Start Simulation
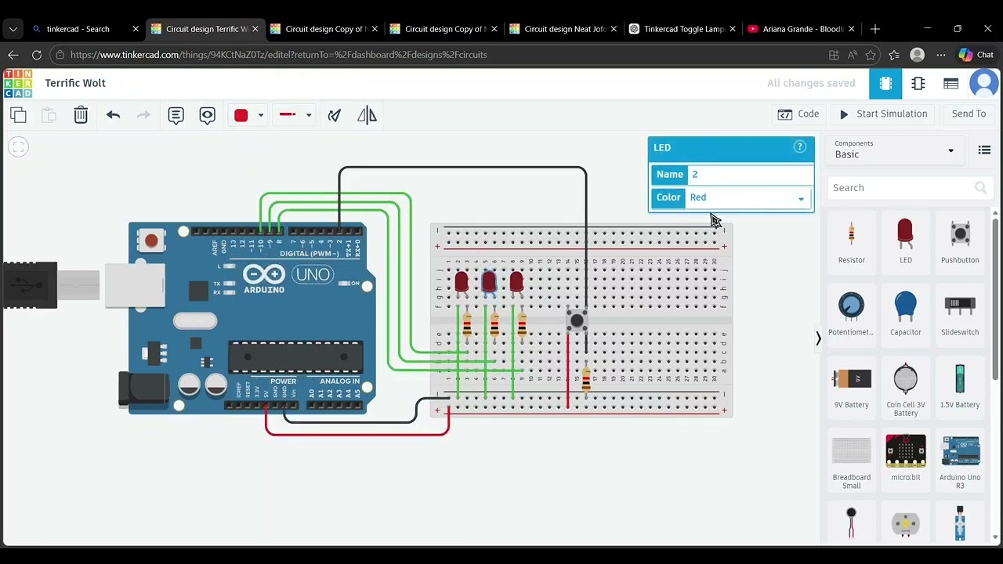Screen dimensions: 1003x564 tap(883, 114)
